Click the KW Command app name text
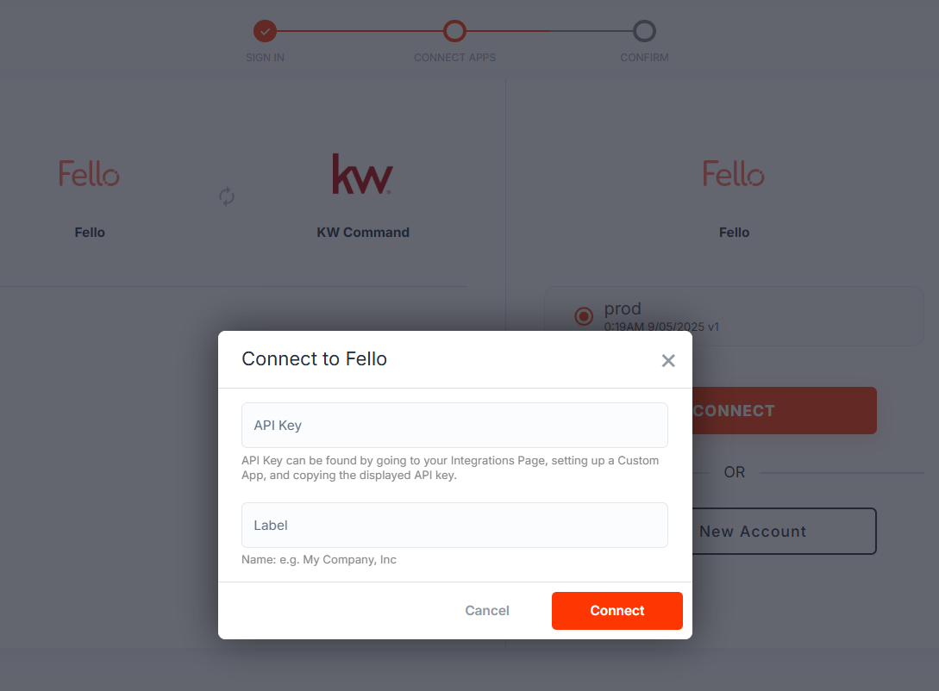 (363, 233)
